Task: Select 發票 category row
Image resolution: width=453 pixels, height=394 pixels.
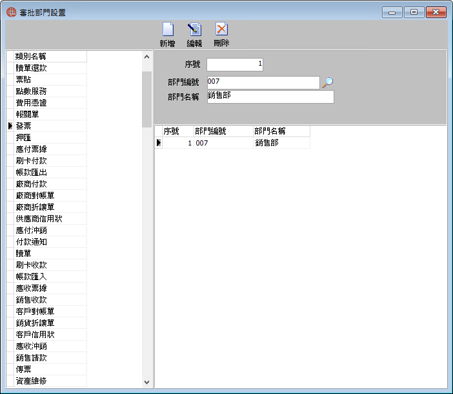Action: point(50,126)
